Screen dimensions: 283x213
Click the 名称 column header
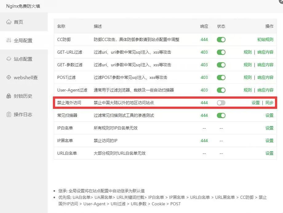coord(61,26)
